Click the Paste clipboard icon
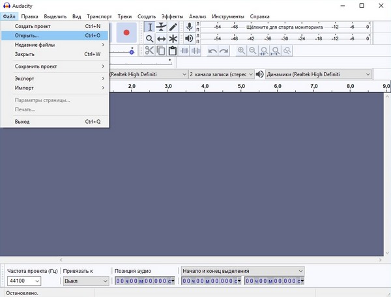 tap(172, 51)
